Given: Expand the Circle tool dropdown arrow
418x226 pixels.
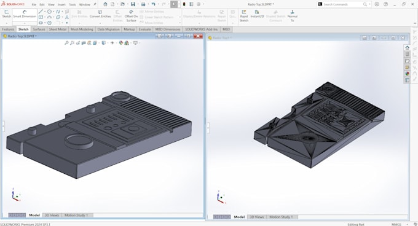Looking at the screenshot, I should point(53,12).
